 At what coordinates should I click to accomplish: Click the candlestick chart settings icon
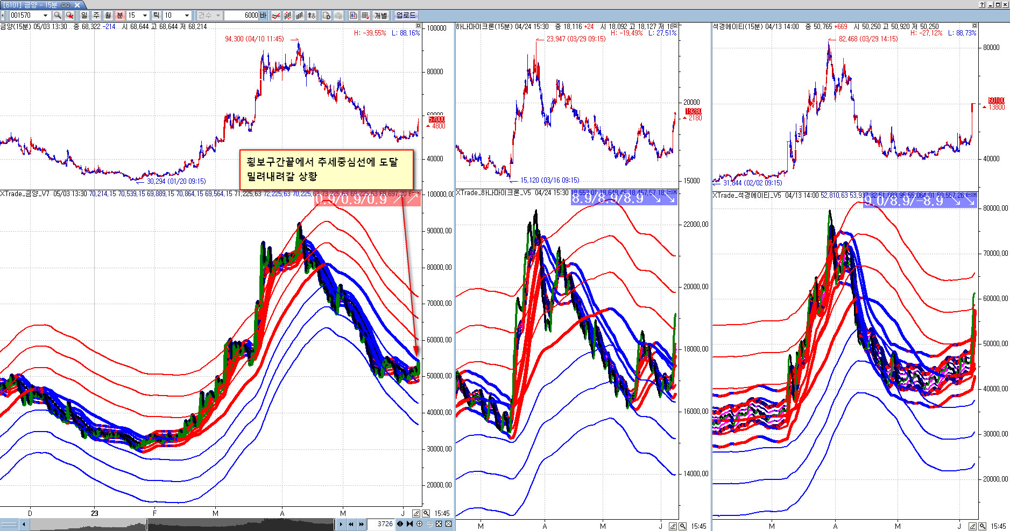[353, 16]
